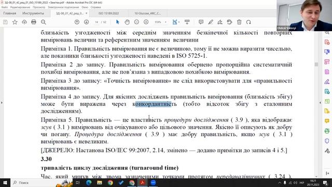Open the Просмотр menu
The width and height of the screenshot is (332, 187).
coord(39,7)
